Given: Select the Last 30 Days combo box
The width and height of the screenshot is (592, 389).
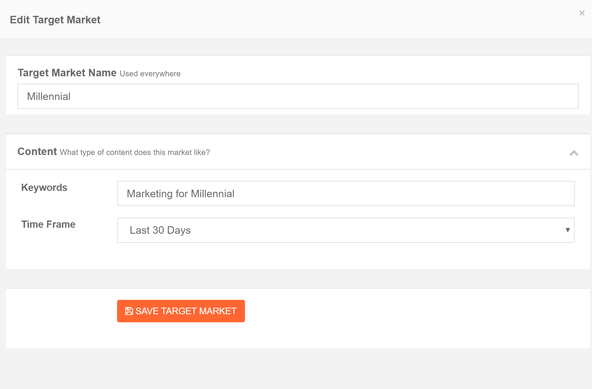Looking at the screenshot, I should pos(346,230).
